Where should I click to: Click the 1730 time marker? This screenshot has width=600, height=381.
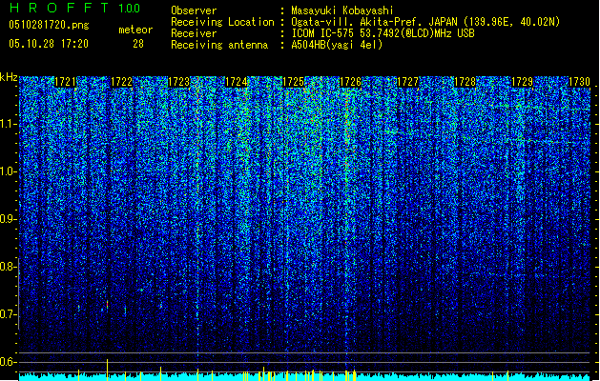tap(579, 82)
